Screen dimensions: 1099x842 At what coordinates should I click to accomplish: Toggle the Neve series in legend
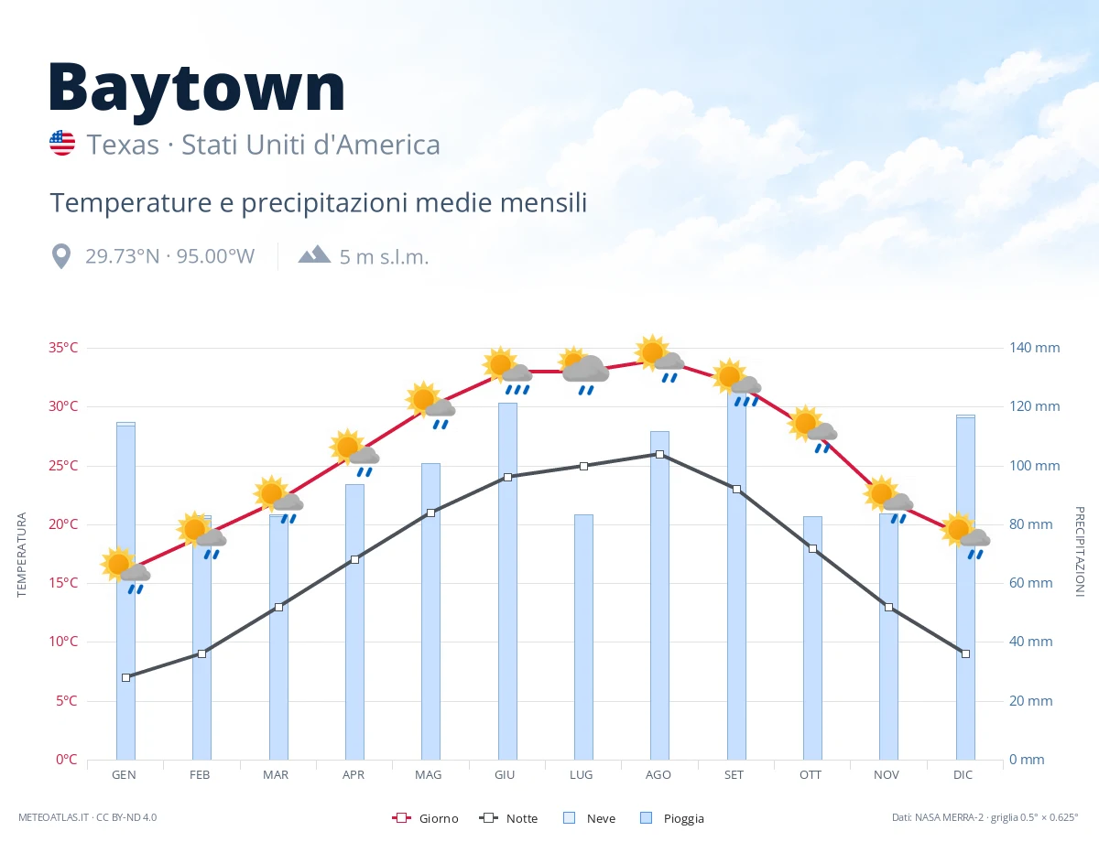click(x=589, y=818)
